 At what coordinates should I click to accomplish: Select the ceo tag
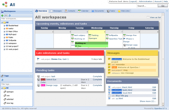[8, 96]
